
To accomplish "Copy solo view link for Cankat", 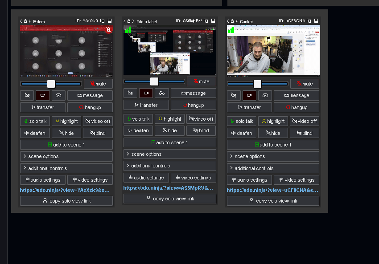I will point(273,201).
